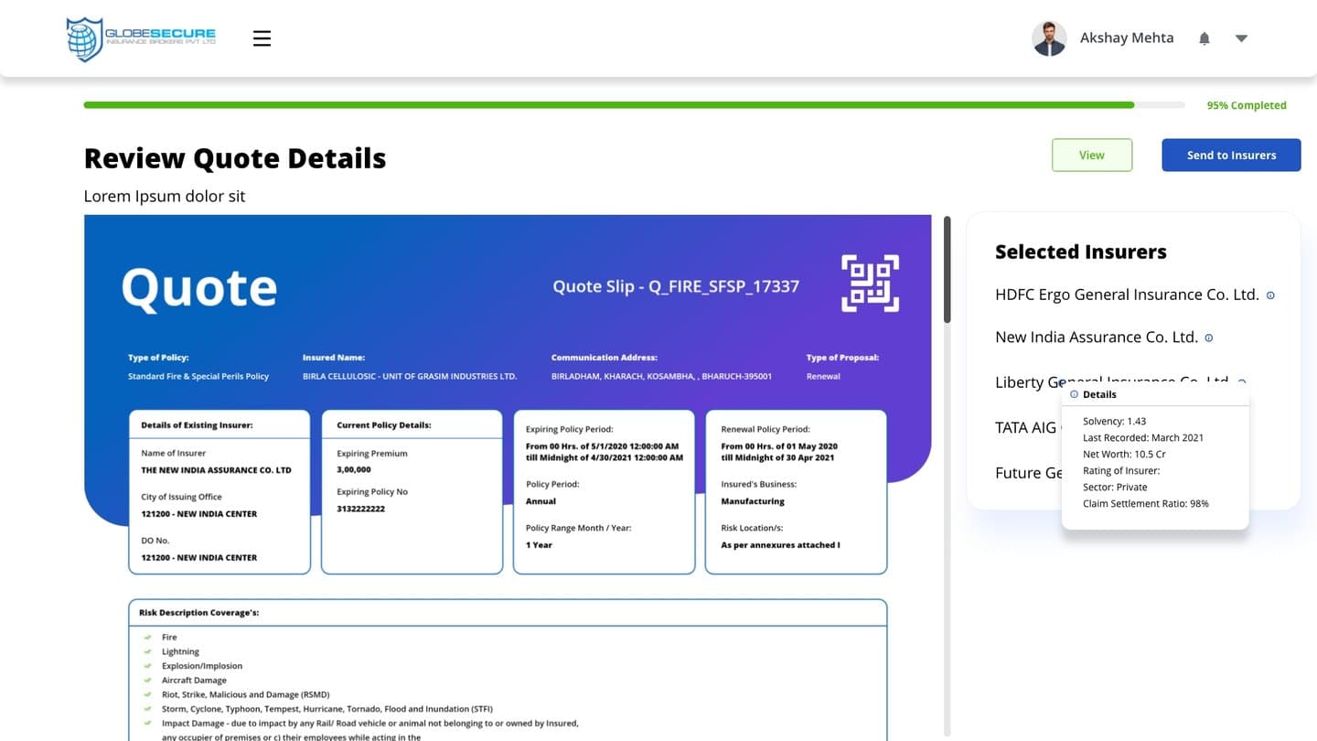Viewport: 1317px width, 741px height.
Task: Click the 95% Completed label
Action: pyautogui.click(x=1247, y=105)
